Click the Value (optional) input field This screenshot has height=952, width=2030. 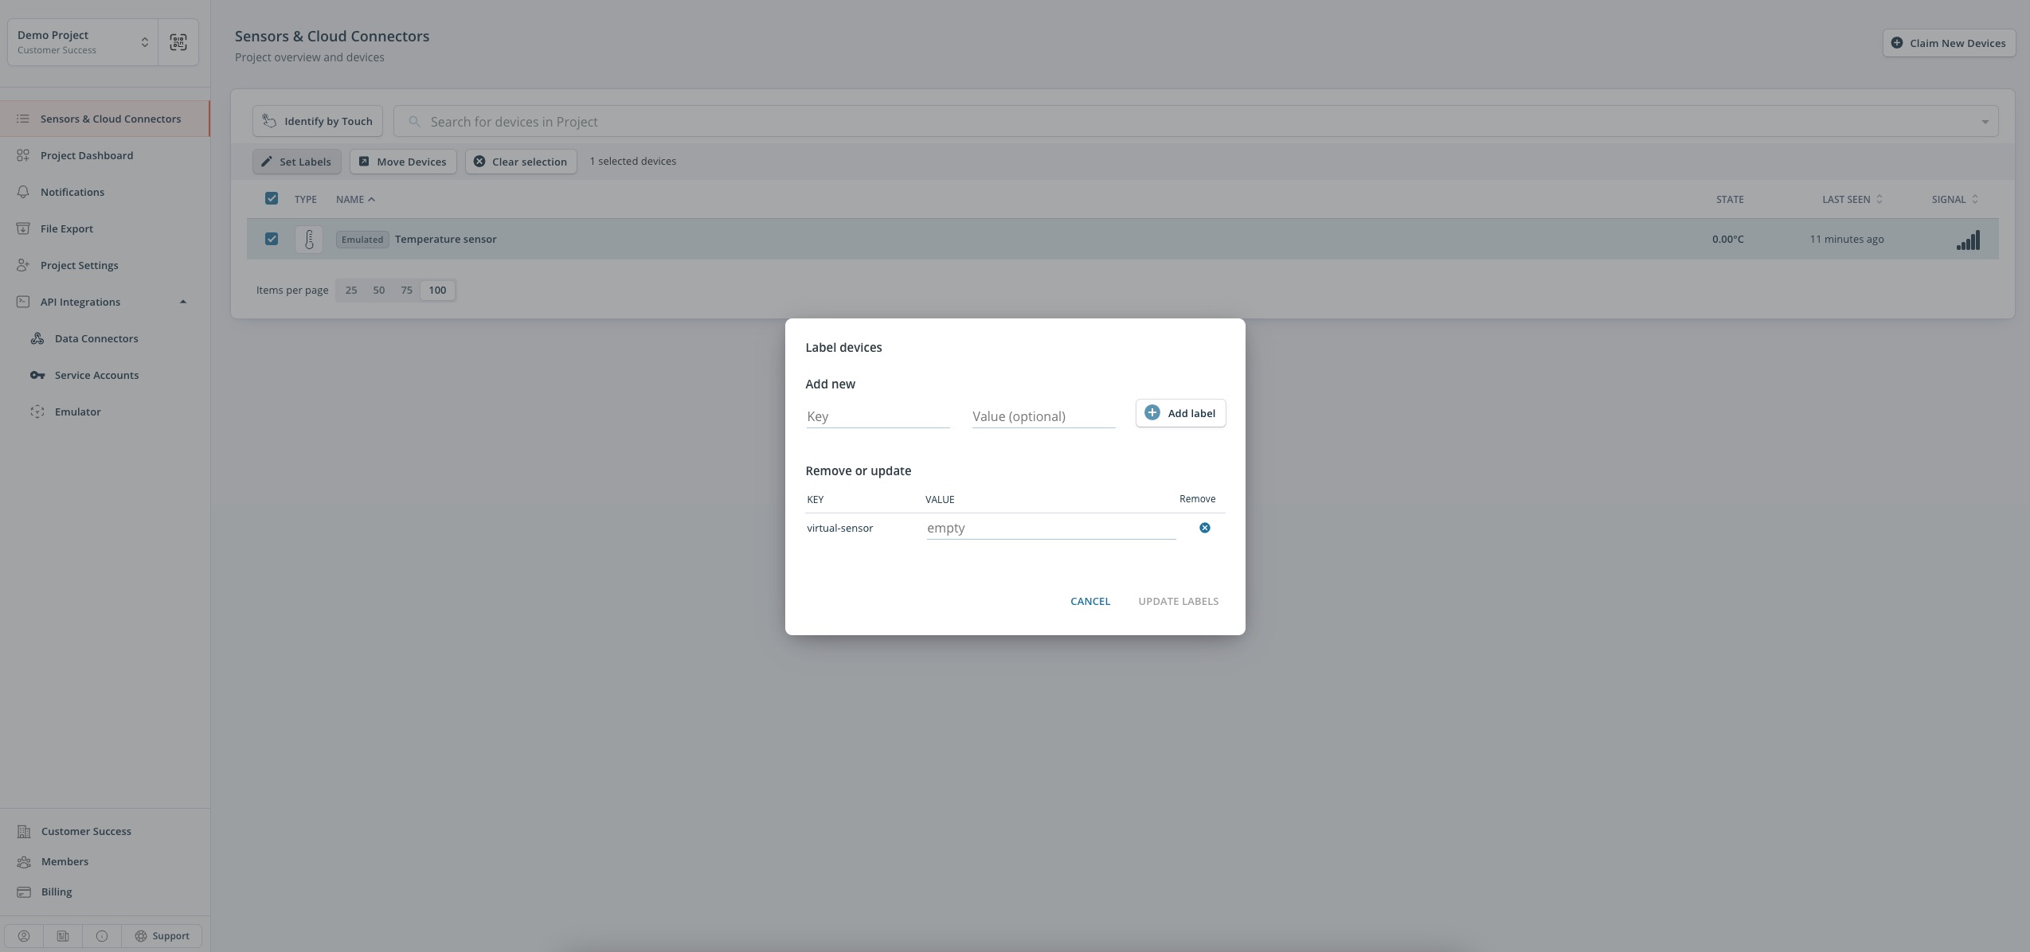point(1043,416)
